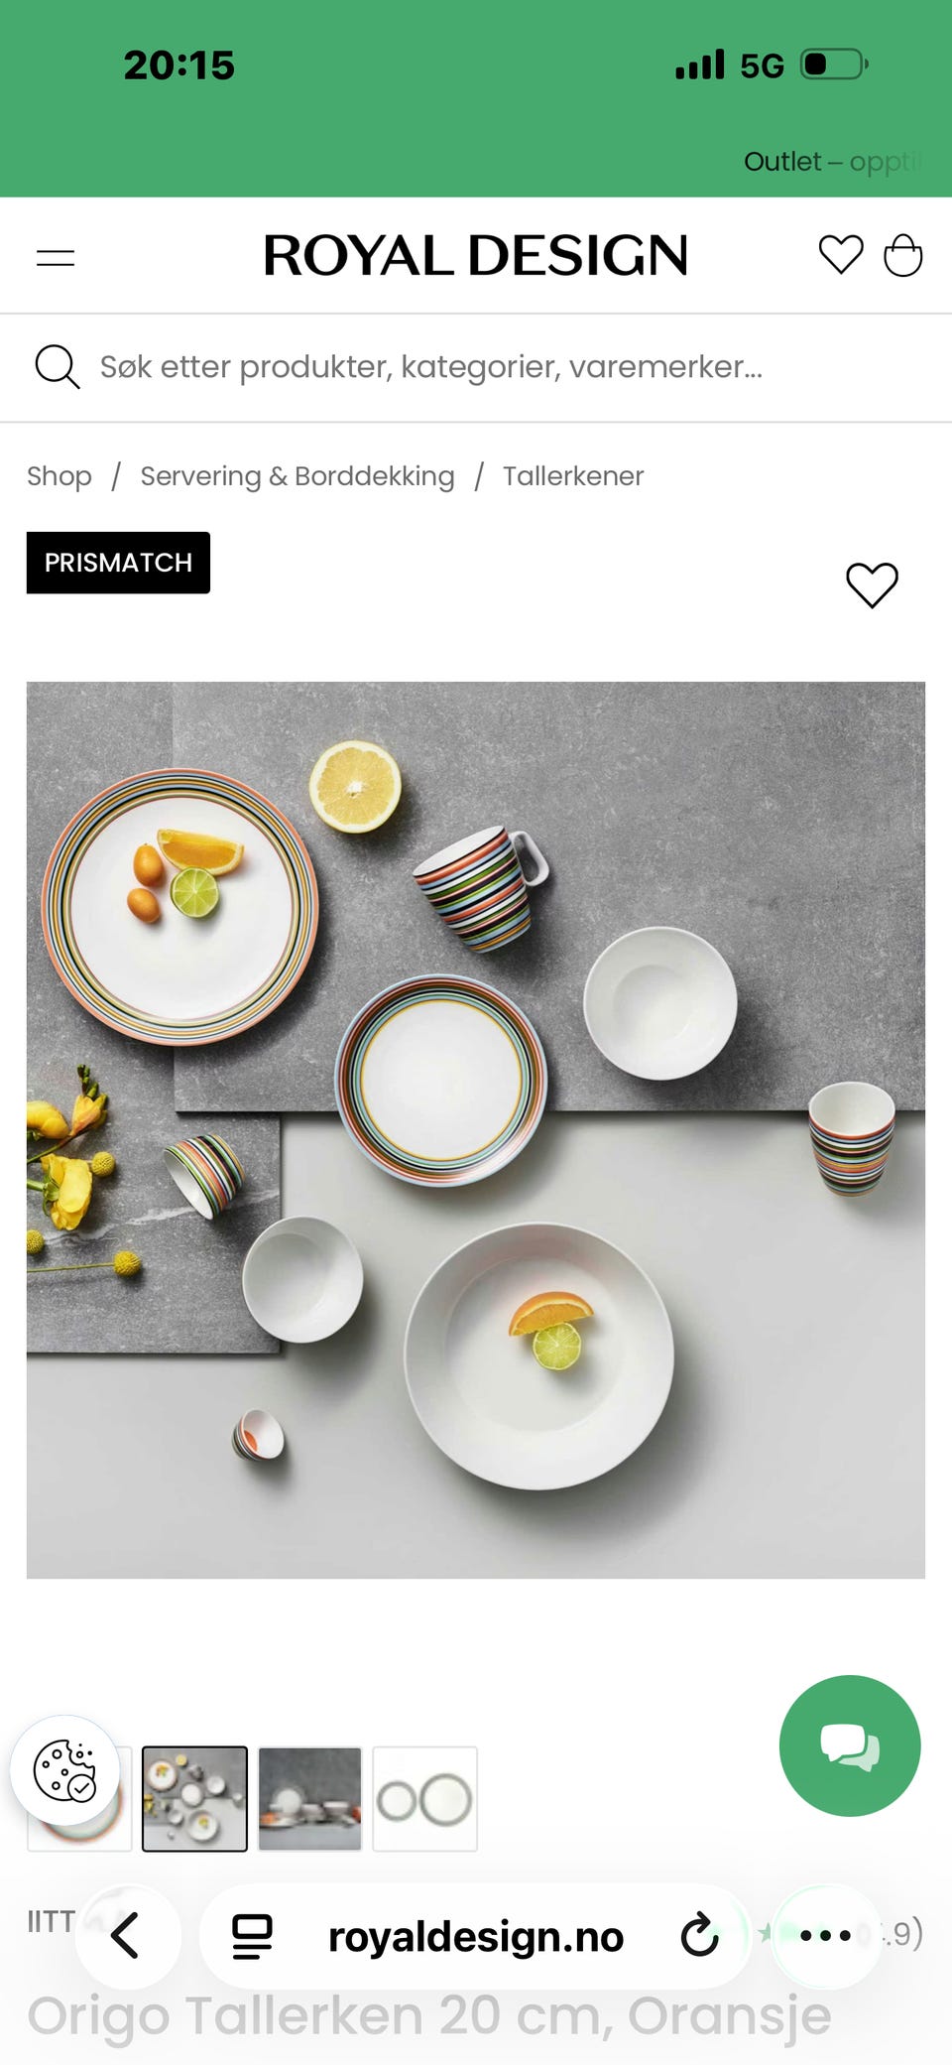
Task: Open reader tabs icon in address bar
Action: coord(252,1936)
